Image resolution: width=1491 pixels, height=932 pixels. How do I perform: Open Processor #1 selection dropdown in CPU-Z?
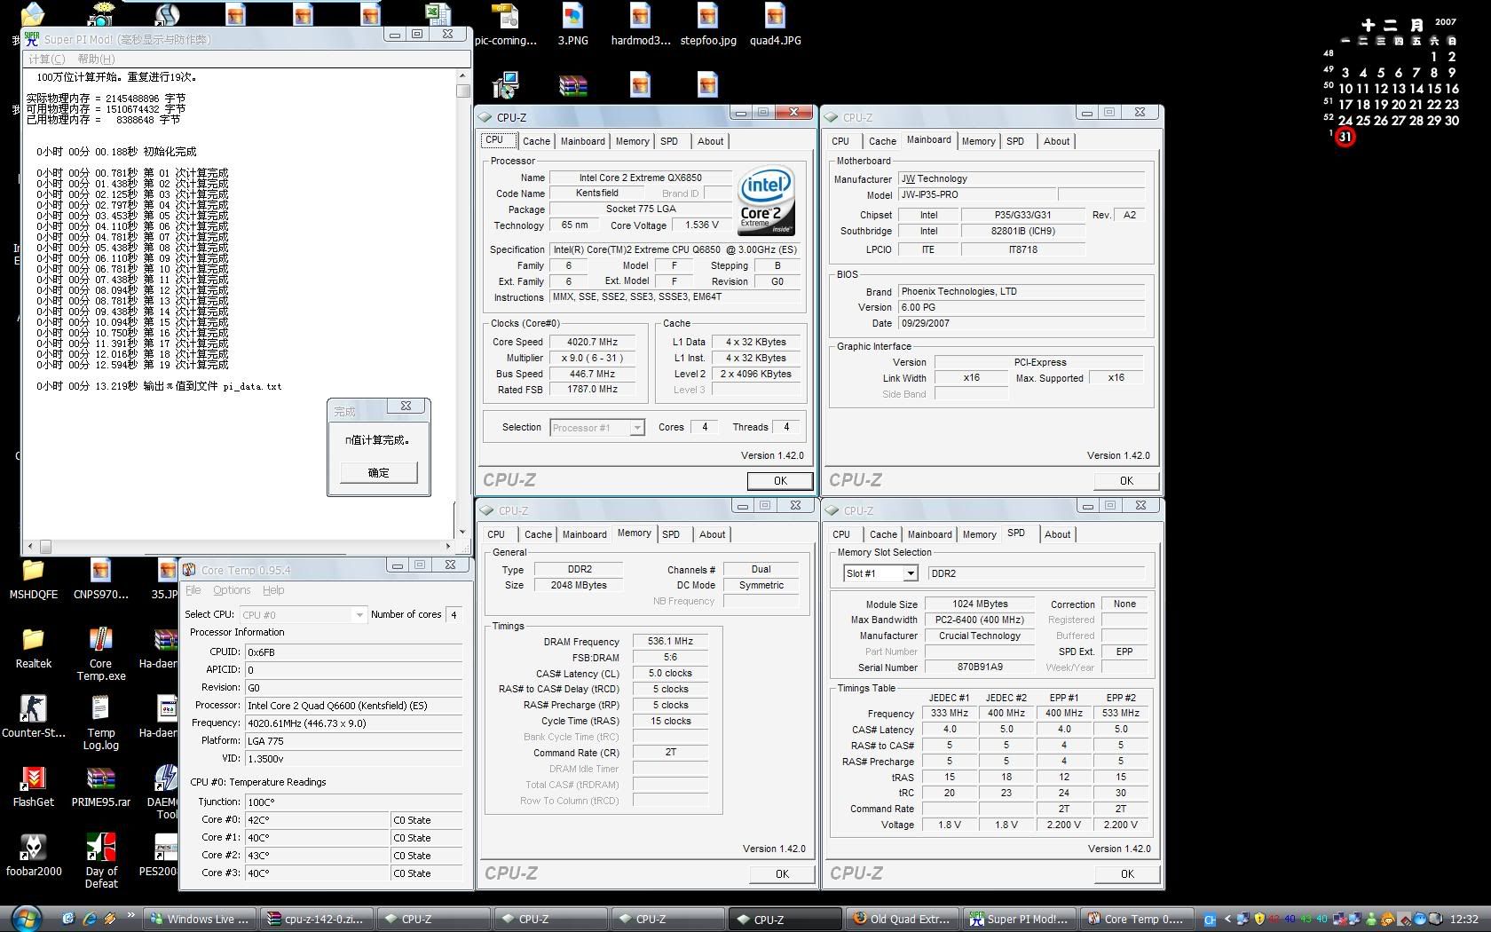coord(636,428)
